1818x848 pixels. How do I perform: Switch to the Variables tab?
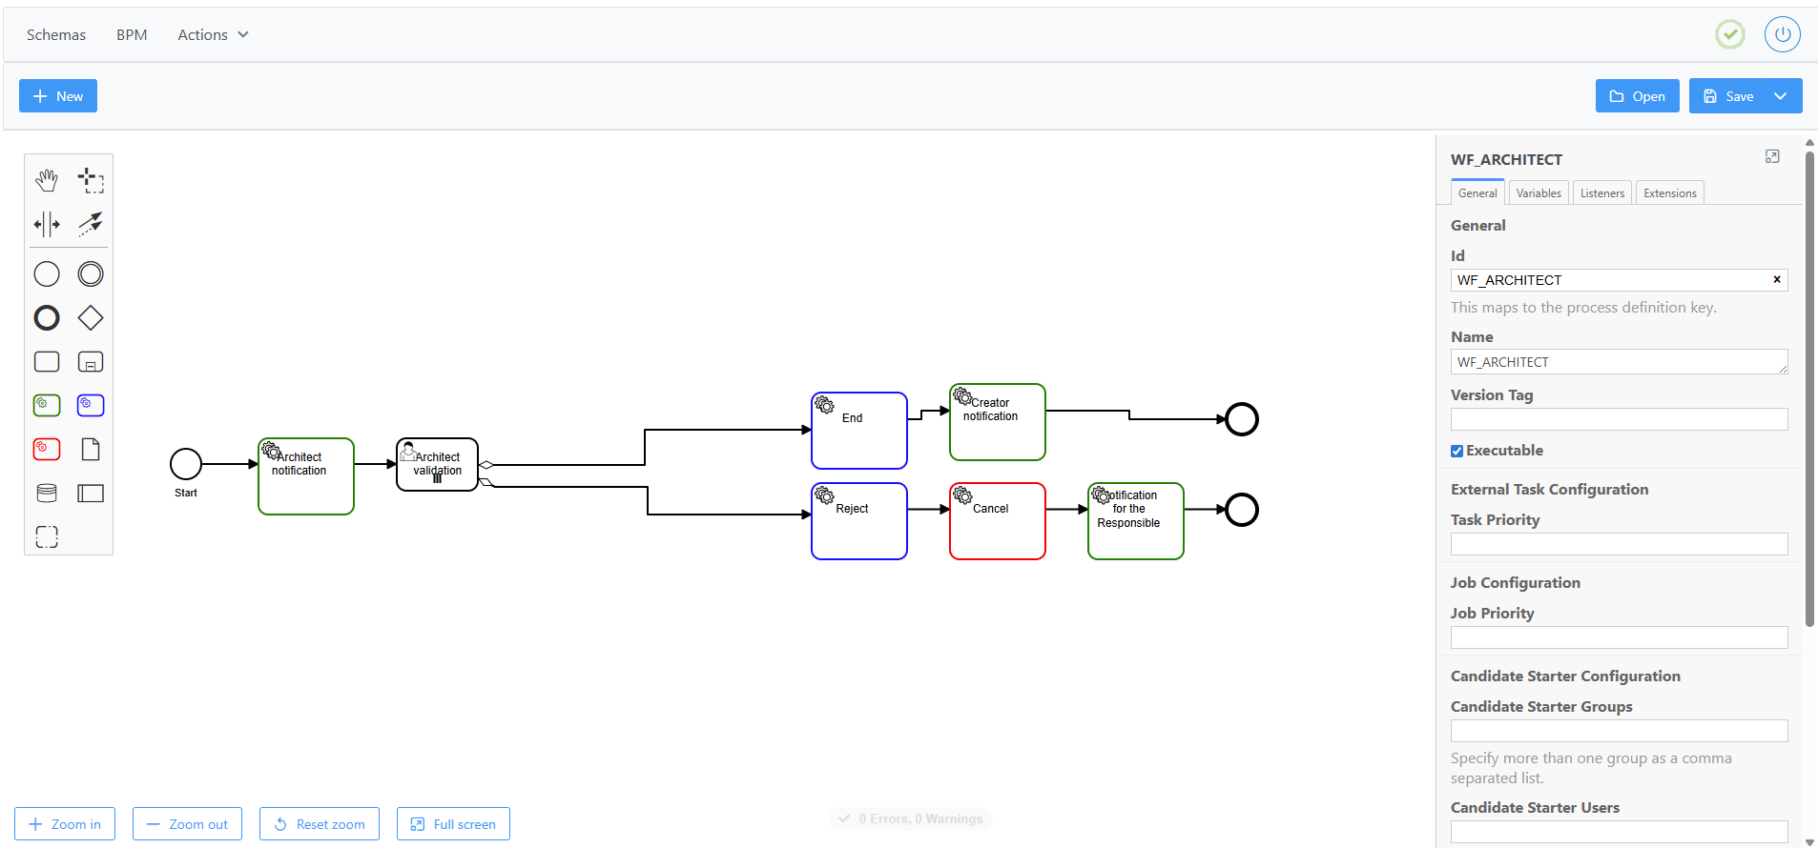1538,193
